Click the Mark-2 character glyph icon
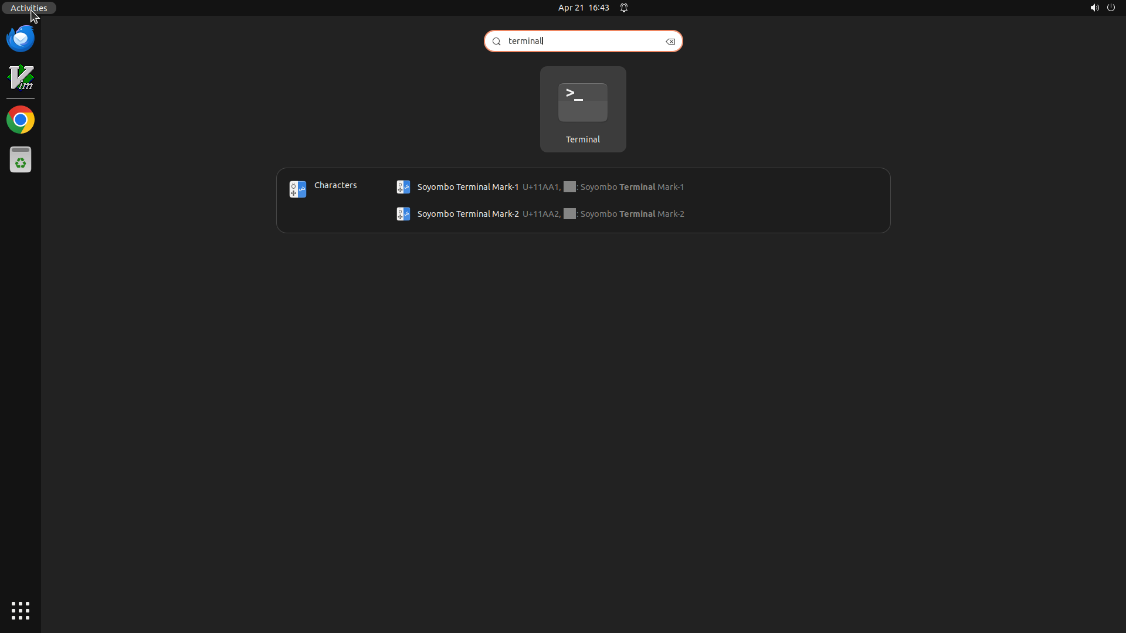 click(403, 214)
